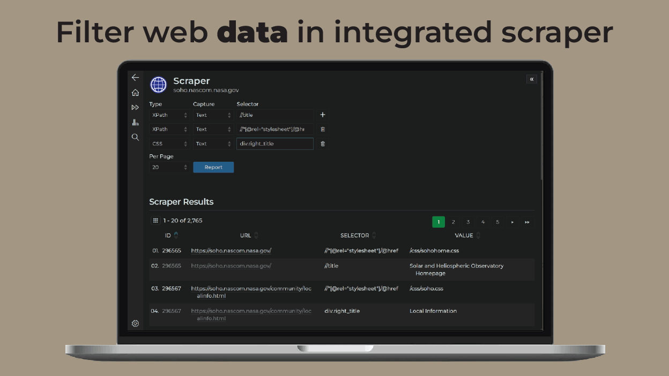The width and height of the screenshot is (669, 376).
Task: Delete the stylesheet XPath selector row
Action: 323,129
